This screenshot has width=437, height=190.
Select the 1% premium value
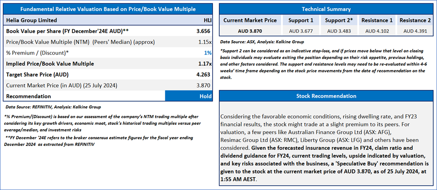pyautogui.click(x=208, y=53)
